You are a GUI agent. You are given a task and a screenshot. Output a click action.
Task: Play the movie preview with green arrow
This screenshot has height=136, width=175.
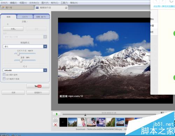tap(57, 114)
